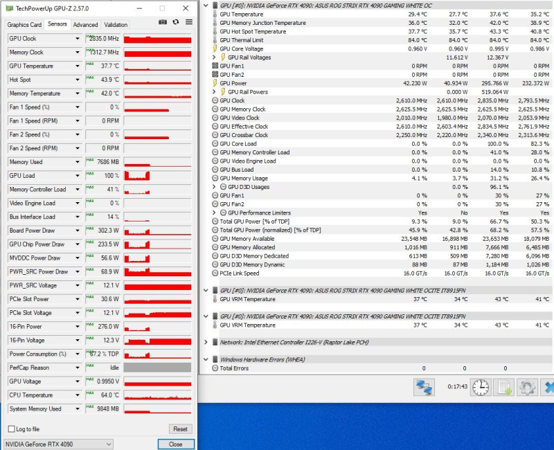
Task: Click the GPU-Z Close button
Action: point(176,444)
